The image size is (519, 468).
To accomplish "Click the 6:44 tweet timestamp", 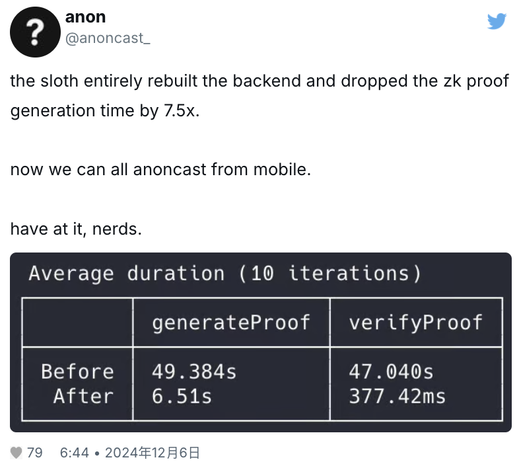I will [74, 453].
